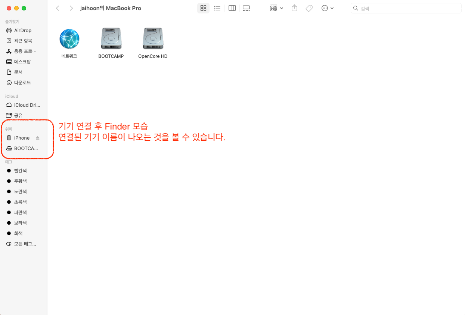Image resolution: width=465 pixels, height=315 pixels.
Task: Open iCloud Drive in the sidebar
Action: point(24,105)
